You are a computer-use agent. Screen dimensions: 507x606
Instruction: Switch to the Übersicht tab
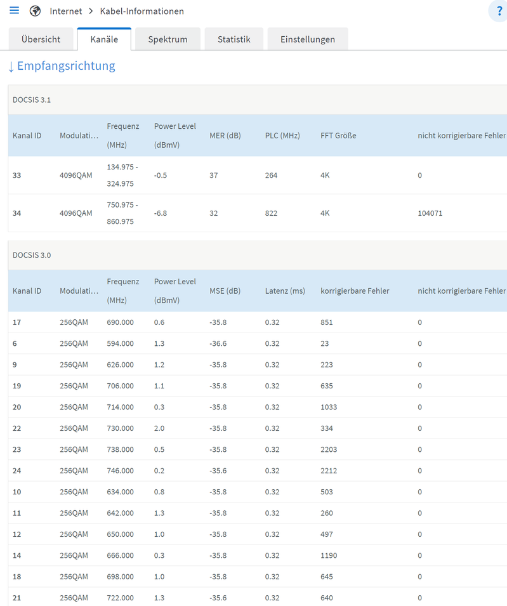41,39
